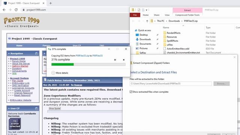
Task: Open a new browser tab
Action: click(51, 3)
